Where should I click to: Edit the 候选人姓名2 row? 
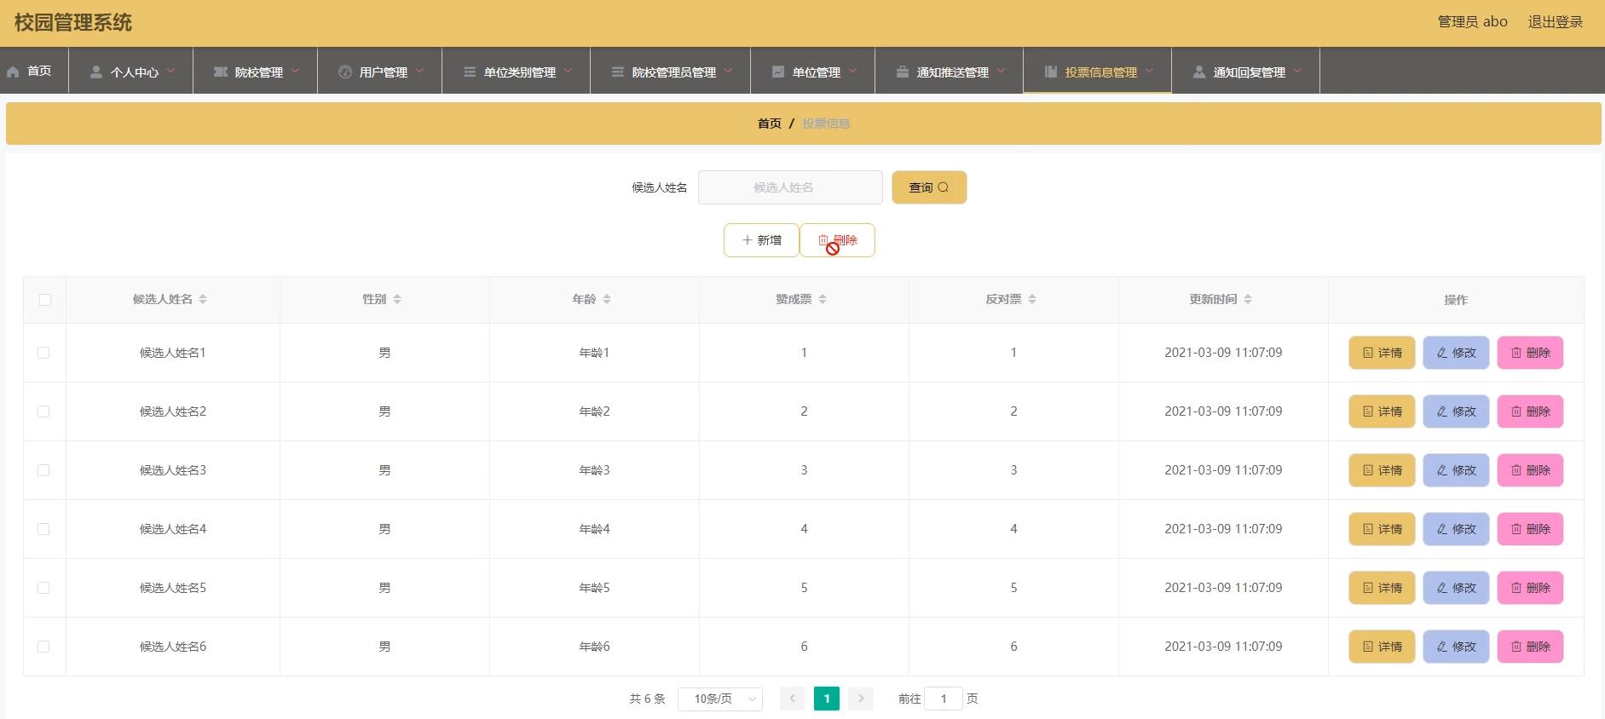[x=1456, y=411]
